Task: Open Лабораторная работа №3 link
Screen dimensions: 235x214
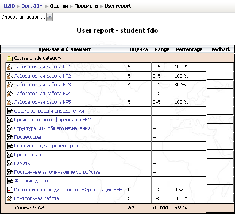Action: (43, 85)
